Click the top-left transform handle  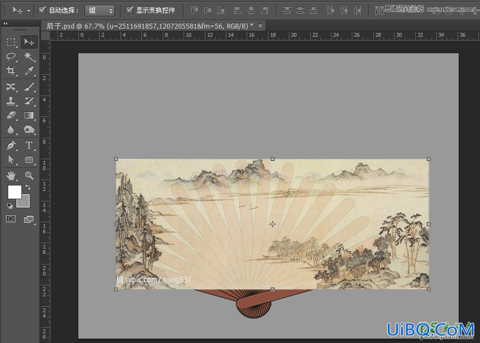tap(116, 159)
